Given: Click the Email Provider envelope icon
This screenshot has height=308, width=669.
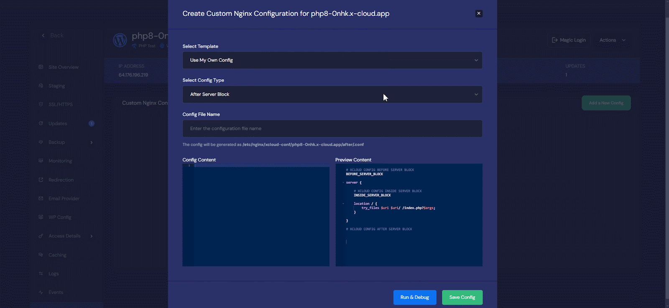Looking at the screenshot, I should coord(41,198).
